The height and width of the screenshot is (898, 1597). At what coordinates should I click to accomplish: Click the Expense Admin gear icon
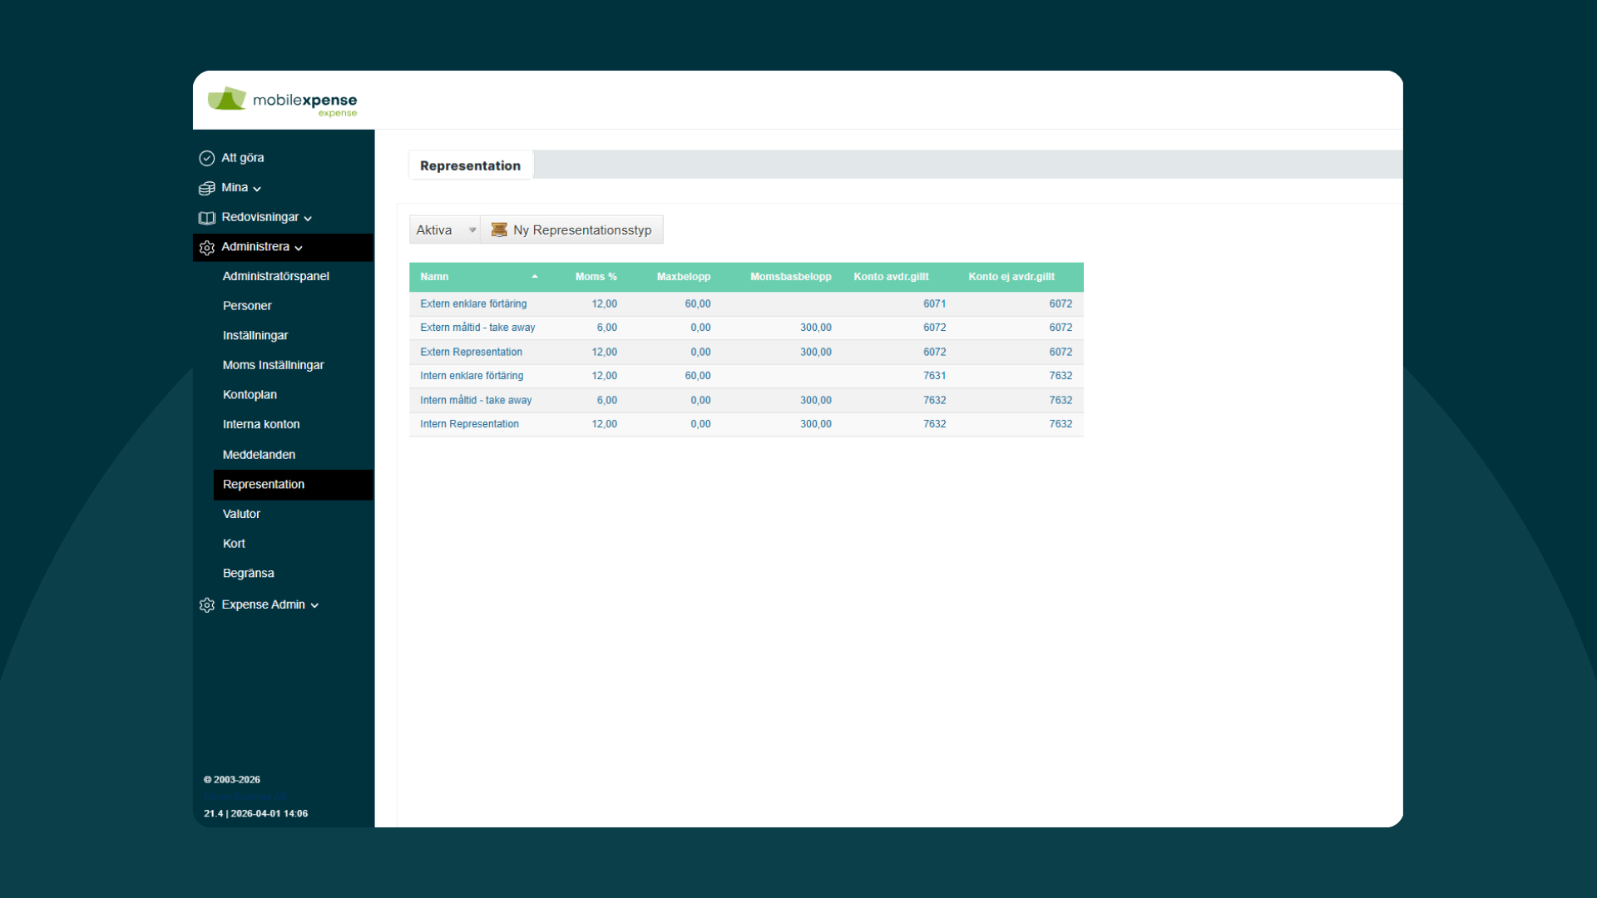[x=207, y=605]
